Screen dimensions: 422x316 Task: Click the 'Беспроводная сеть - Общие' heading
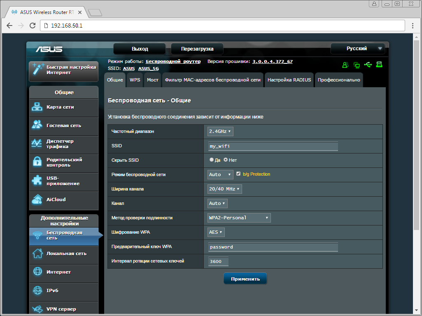click(x=149, y=100)
